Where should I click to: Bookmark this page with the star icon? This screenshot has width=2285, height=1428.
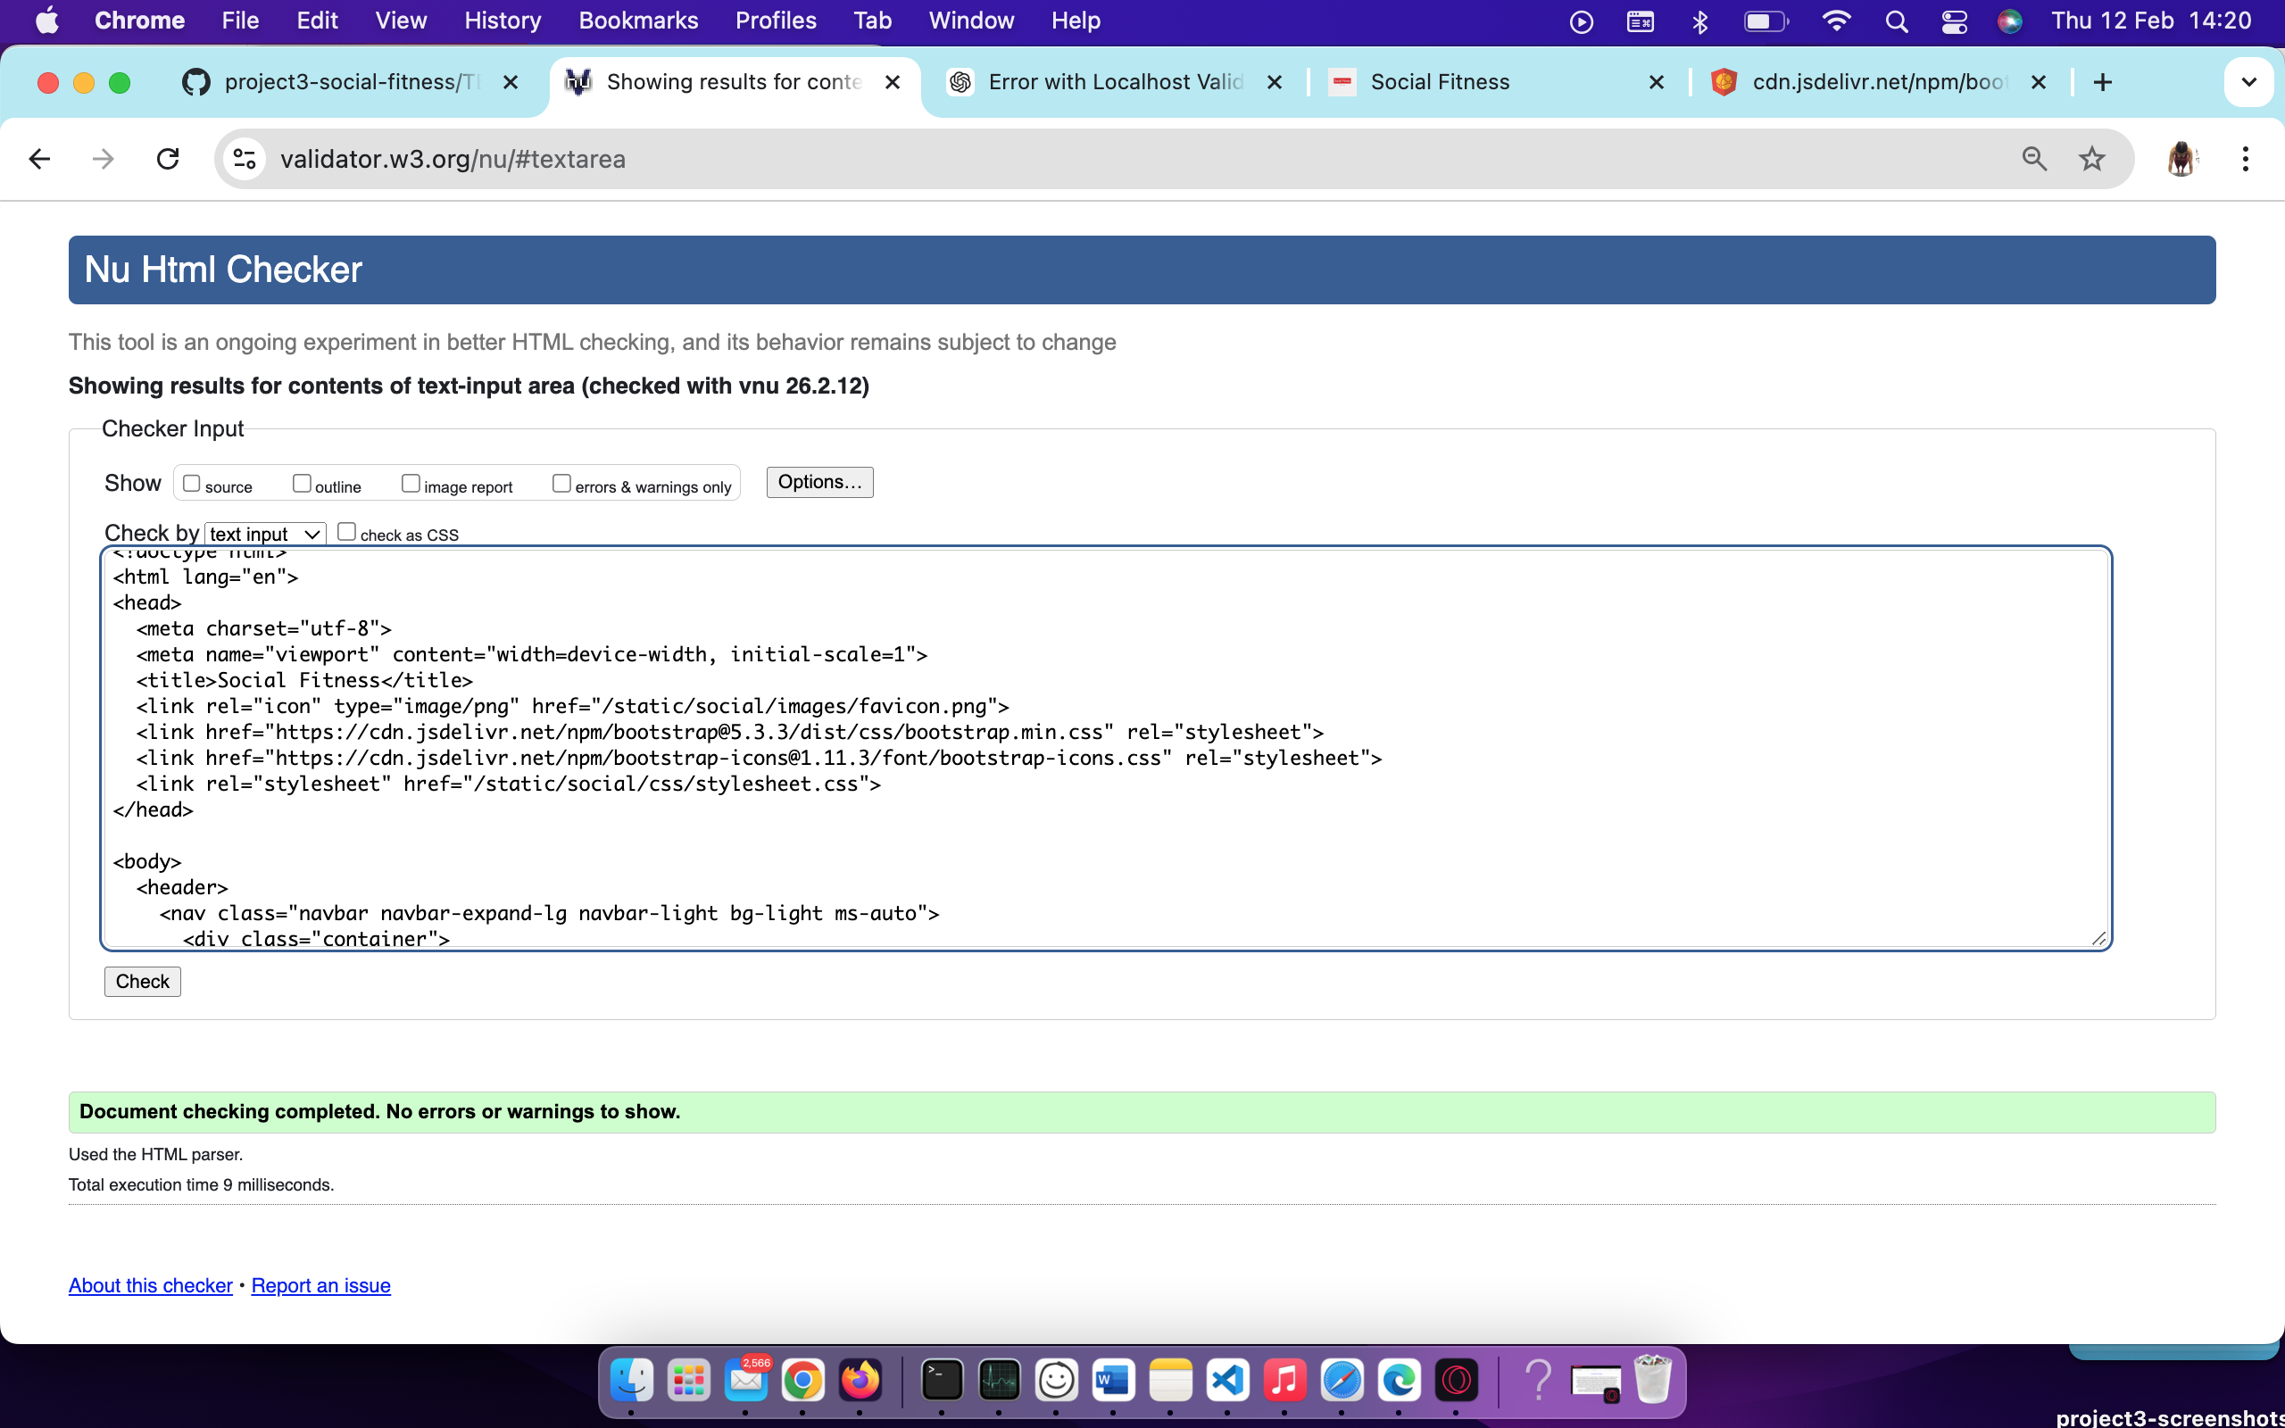click(2091, 159)
